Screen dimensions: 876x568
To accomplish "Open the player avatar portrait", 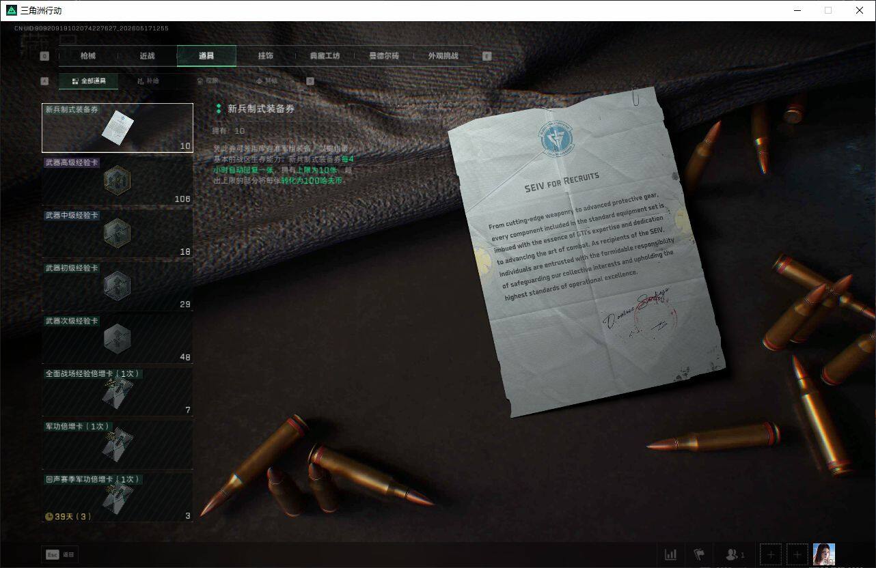I will point(824,554).
